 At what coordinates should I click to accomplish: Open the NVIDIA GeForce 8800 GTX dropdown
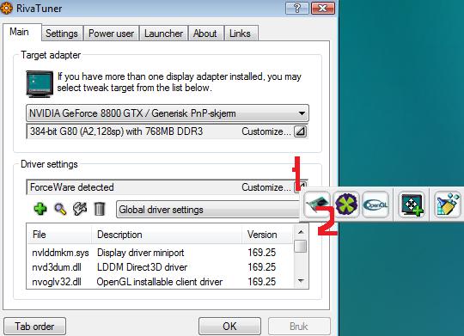[168, 113]
